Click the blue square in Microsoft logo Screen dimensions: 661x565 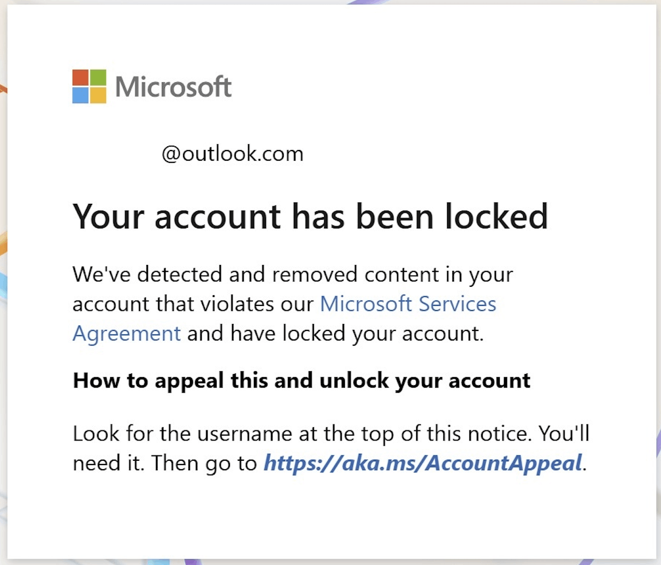tap(80, 95)
